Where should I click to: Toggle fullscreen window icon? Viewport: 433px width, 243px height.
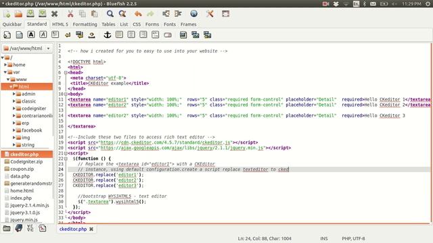pyautogui.click(x=225, y=13)
